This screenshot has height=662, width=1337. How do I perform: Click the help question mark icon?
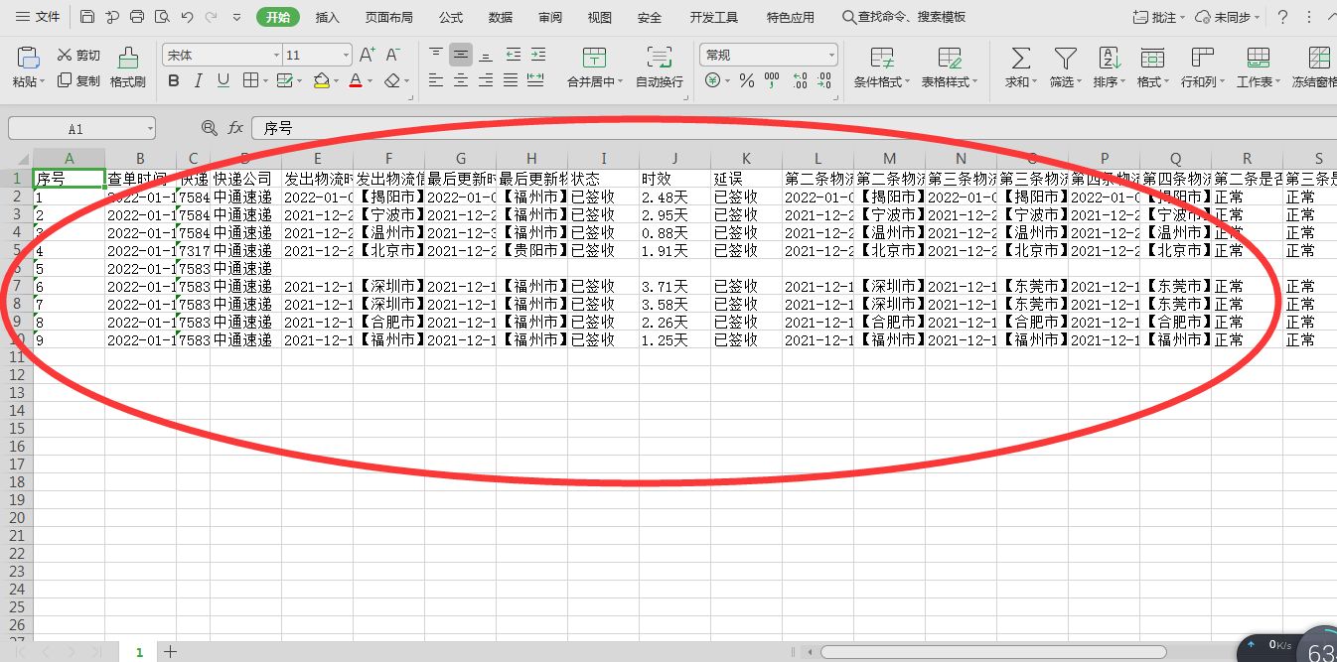(1282, 17)
